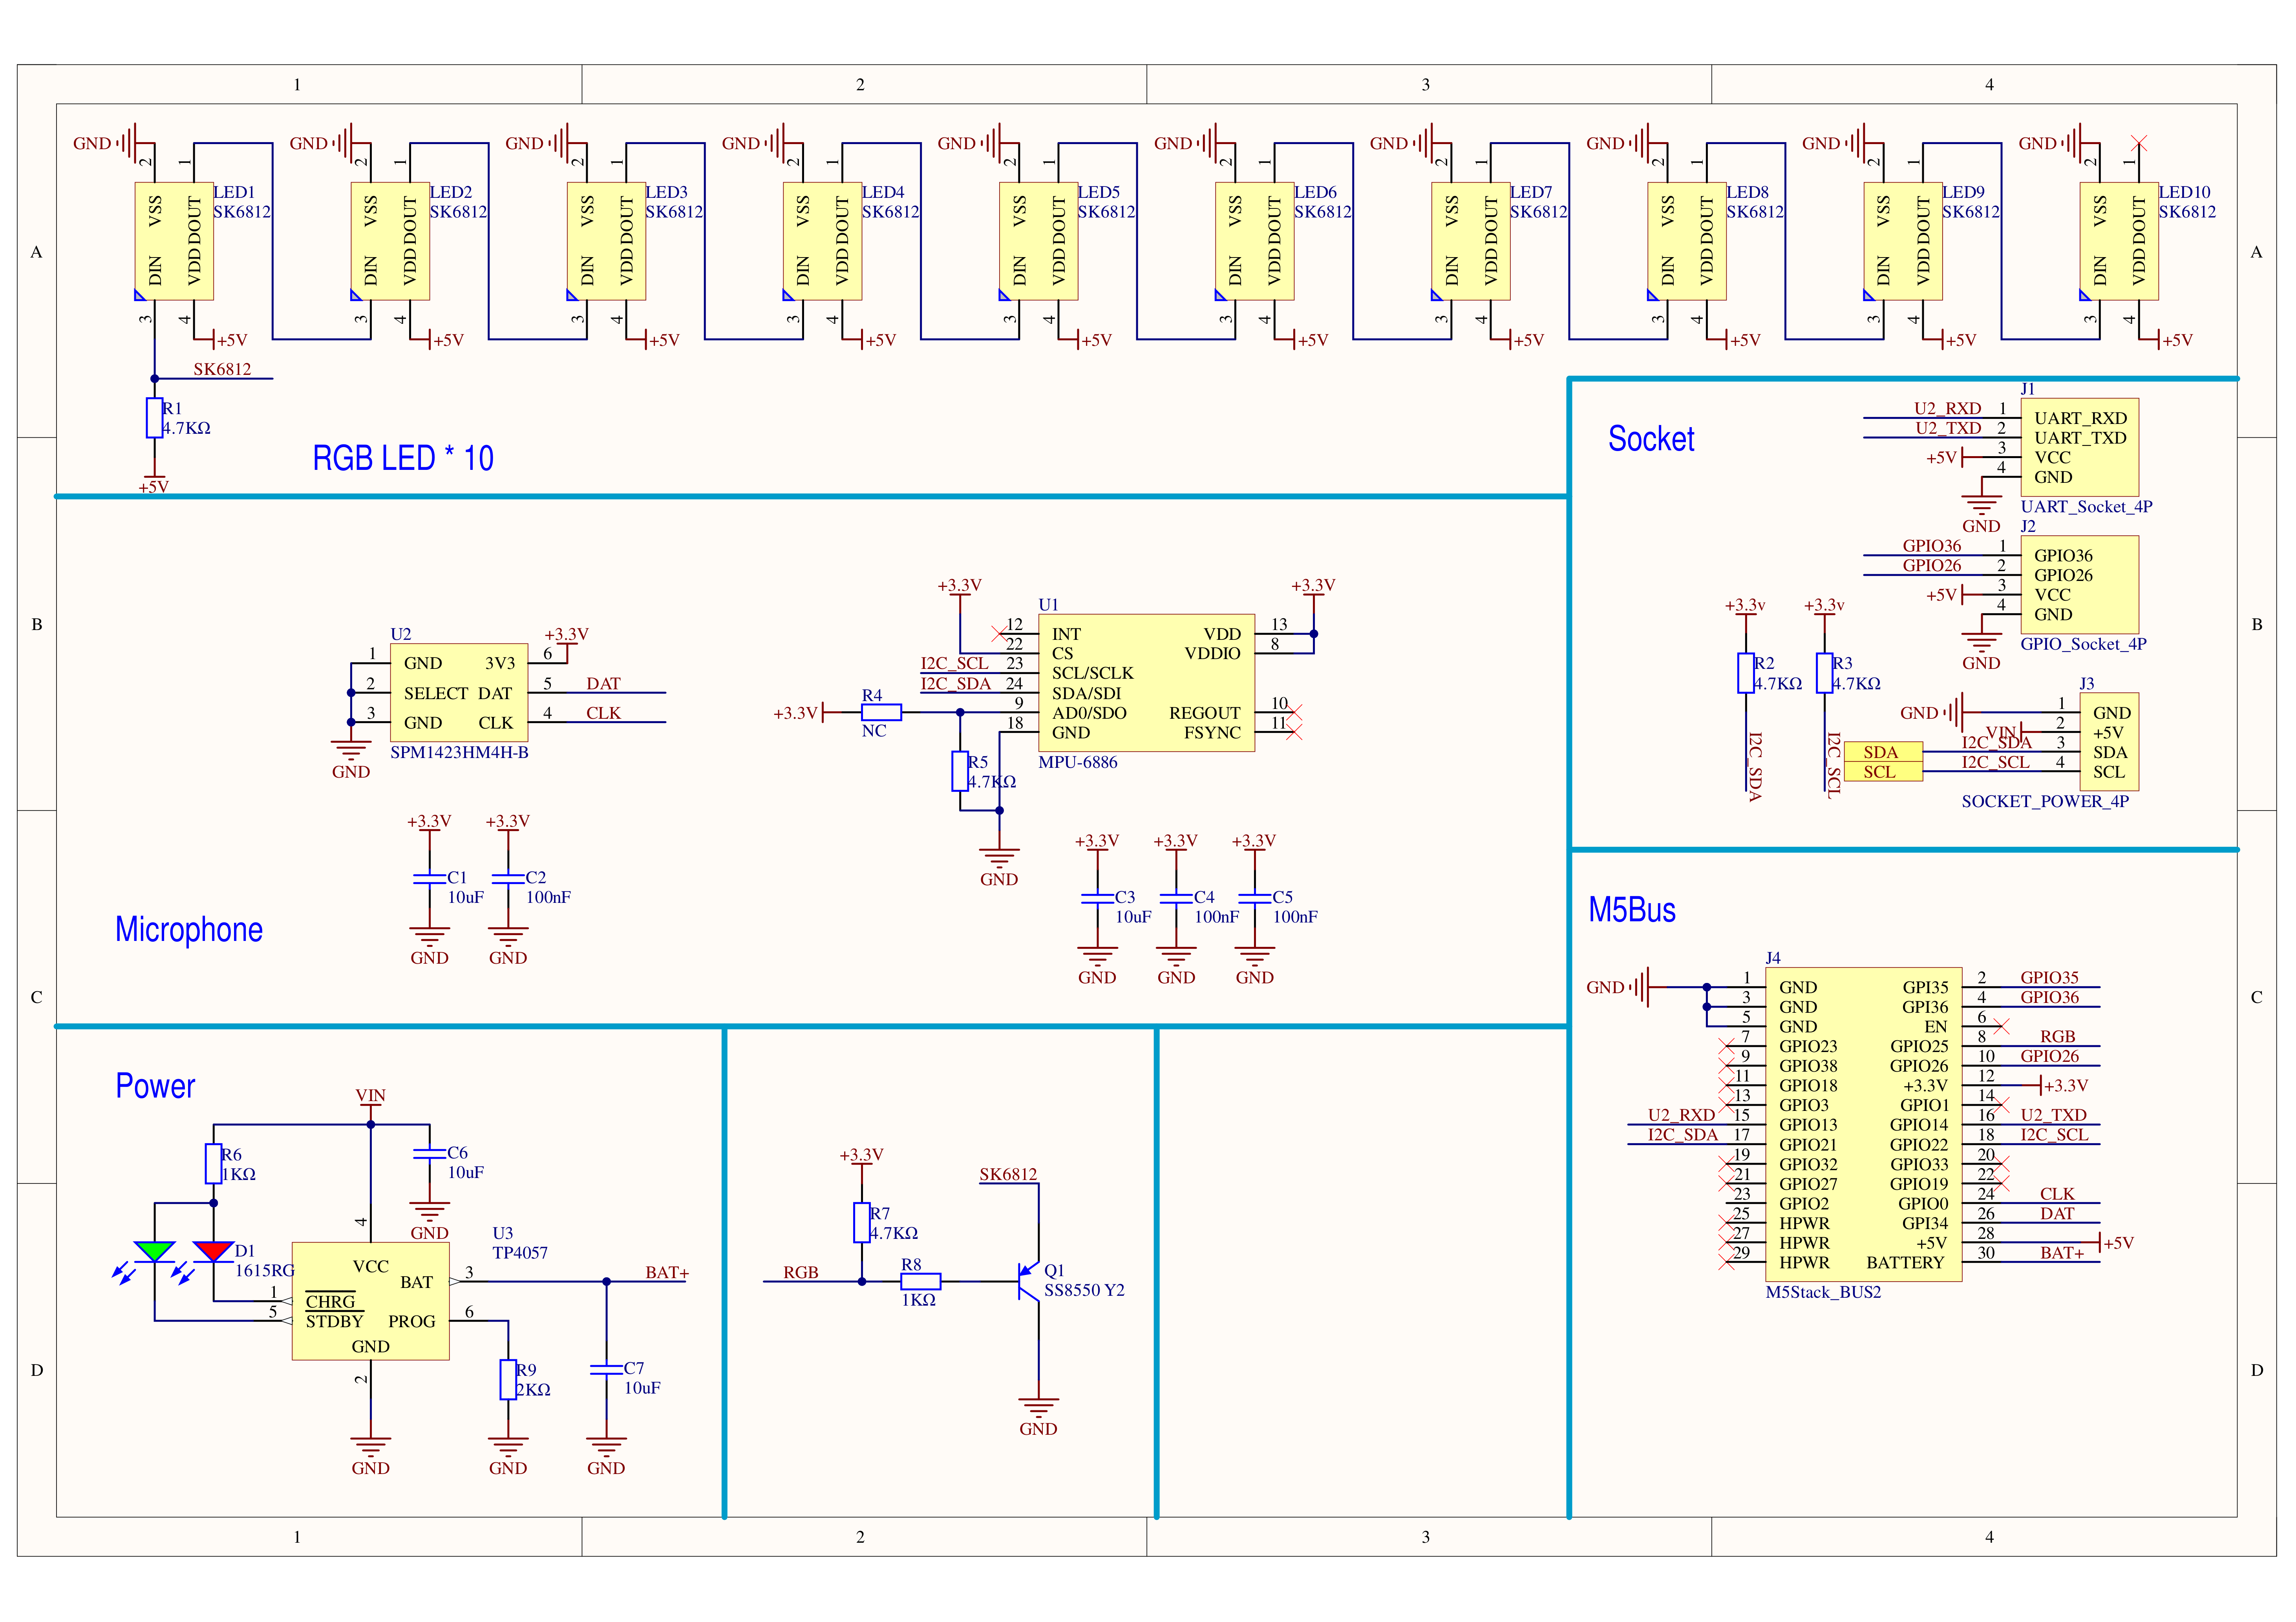The height and width of the screenshot is (1622, 2296).
Task: Click the U2 SPM1423HM4H-B microphone chip
Action: pos(459,692)
